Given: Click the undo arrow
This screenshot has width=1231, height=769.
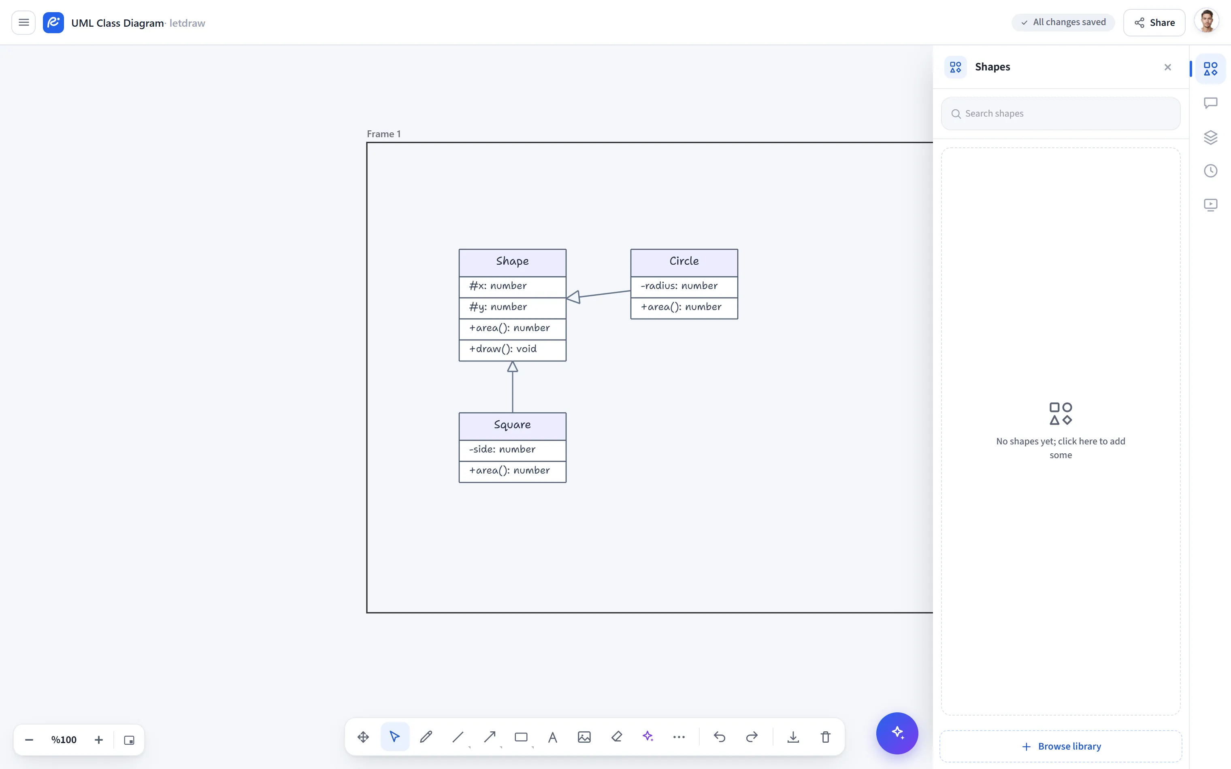Looking at the screenshot, I should tap(719, 737).
